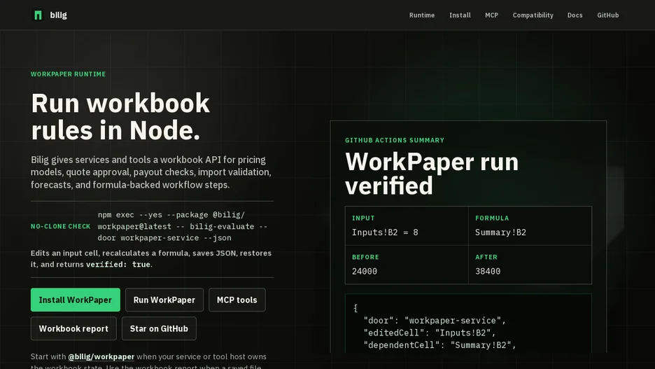
Task: Open the GitHub nav item
Action: pyautogui.click(x=608, y=15)
